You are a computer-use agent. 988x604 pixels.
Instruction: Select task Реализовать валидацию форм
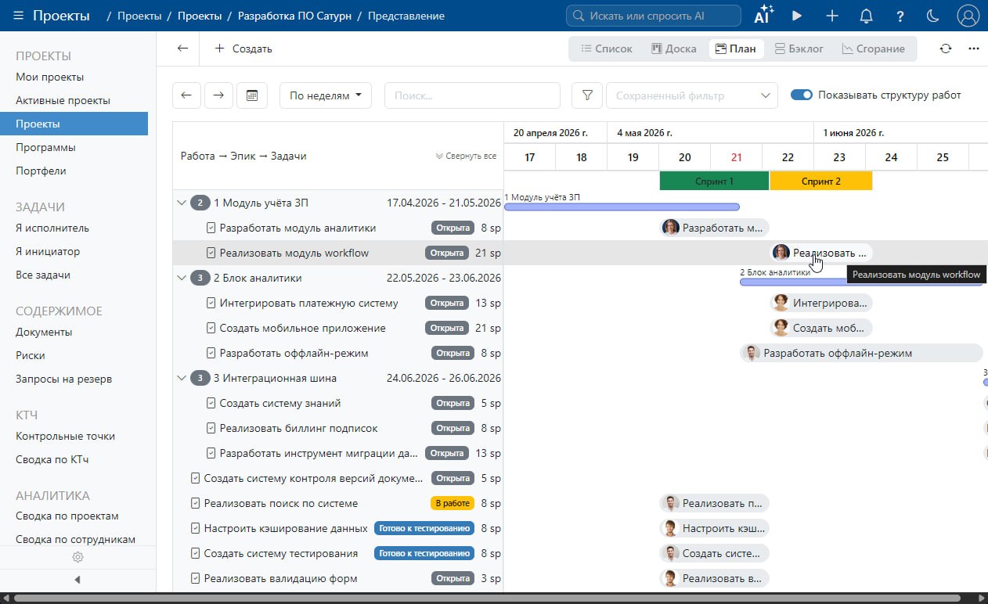(280, 578)
